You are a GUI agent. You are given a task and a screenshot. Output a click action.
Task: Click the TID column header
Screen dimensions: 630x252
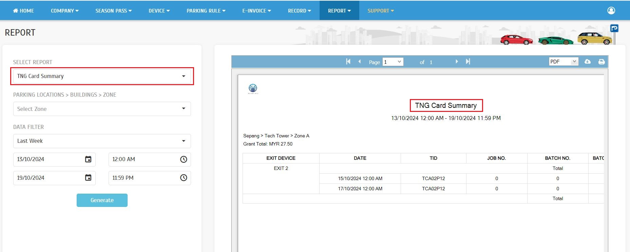[x=434, y=158]
